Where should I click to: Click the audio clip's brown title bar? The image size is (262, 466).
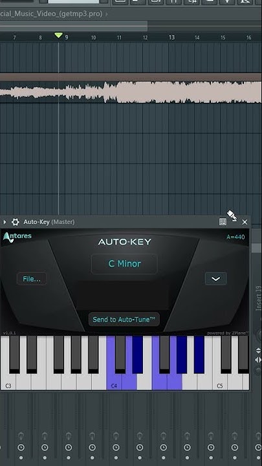131,77
